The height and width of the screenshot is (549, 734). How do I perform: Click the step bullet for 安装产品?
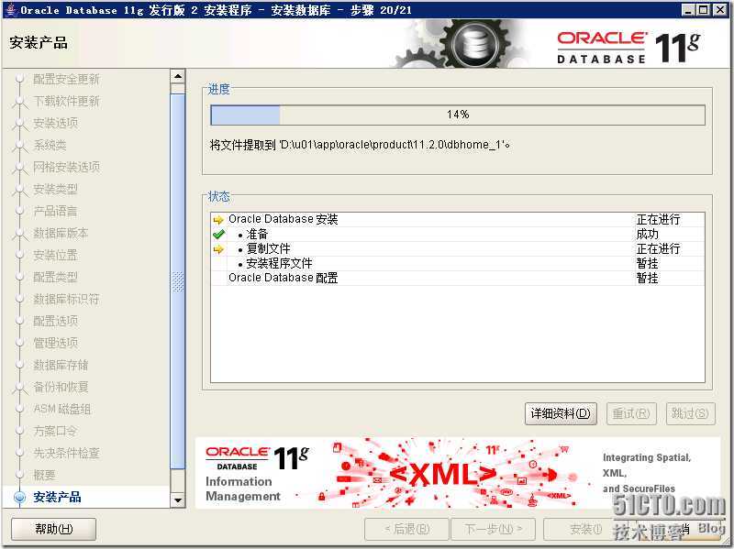tap(19, 497)
